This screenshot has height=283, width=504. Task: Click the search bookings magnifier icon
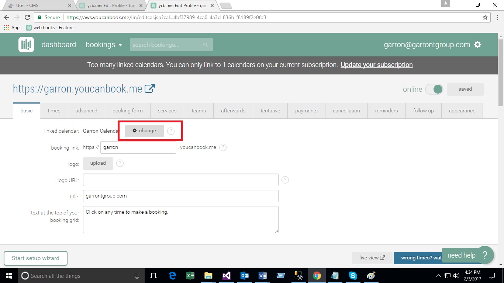[x=206, y=45]
